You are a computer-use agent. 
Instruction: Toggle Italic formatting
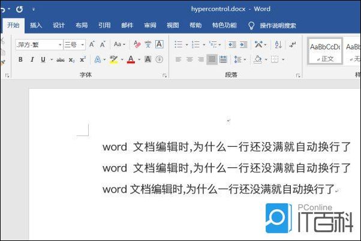pos(32,59)
